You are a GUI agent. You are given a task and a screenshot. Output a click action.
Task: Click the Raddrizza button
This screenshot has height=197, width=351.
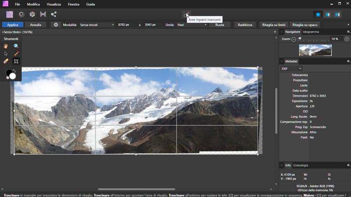[x=245, y=25]
